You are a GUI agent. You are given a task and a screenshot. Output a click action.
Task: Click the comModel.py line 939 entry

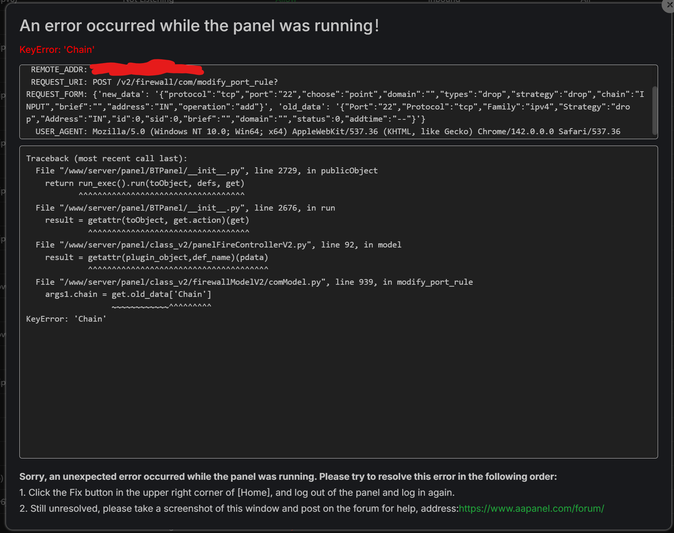pos(254,282)
